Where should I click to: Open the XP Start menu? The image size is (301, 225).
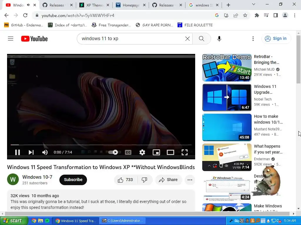14,221
